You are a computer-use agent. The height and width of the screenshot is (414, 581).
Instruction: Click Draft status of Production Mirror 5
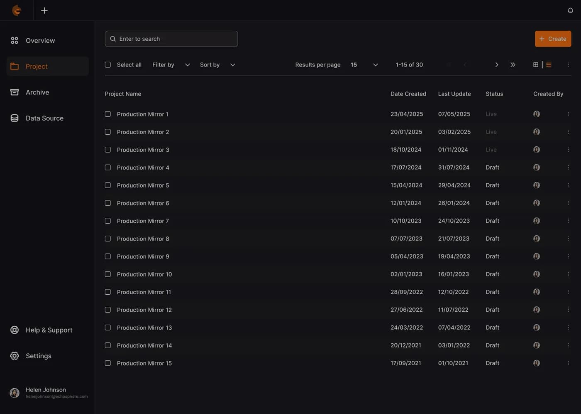click(x=492, y=185)
